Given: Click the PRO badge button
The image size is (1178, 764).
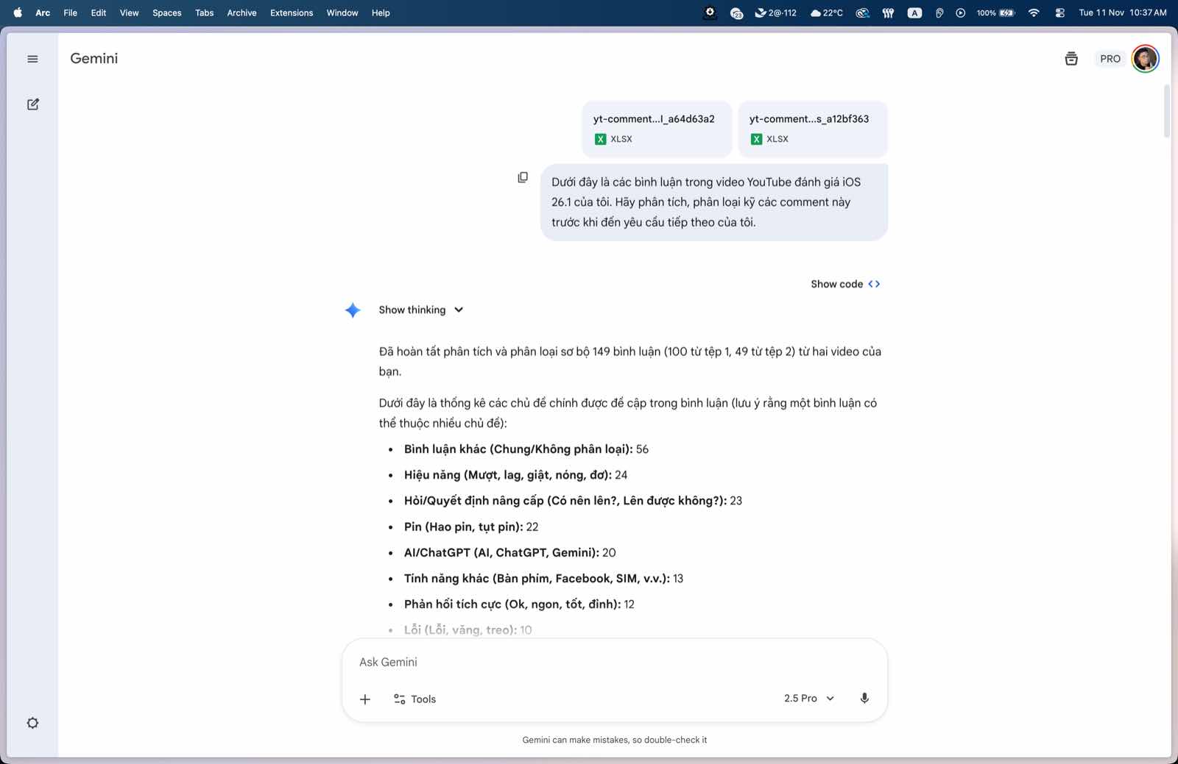Looking at the screenshot, I should click(x=1110, y=59).
